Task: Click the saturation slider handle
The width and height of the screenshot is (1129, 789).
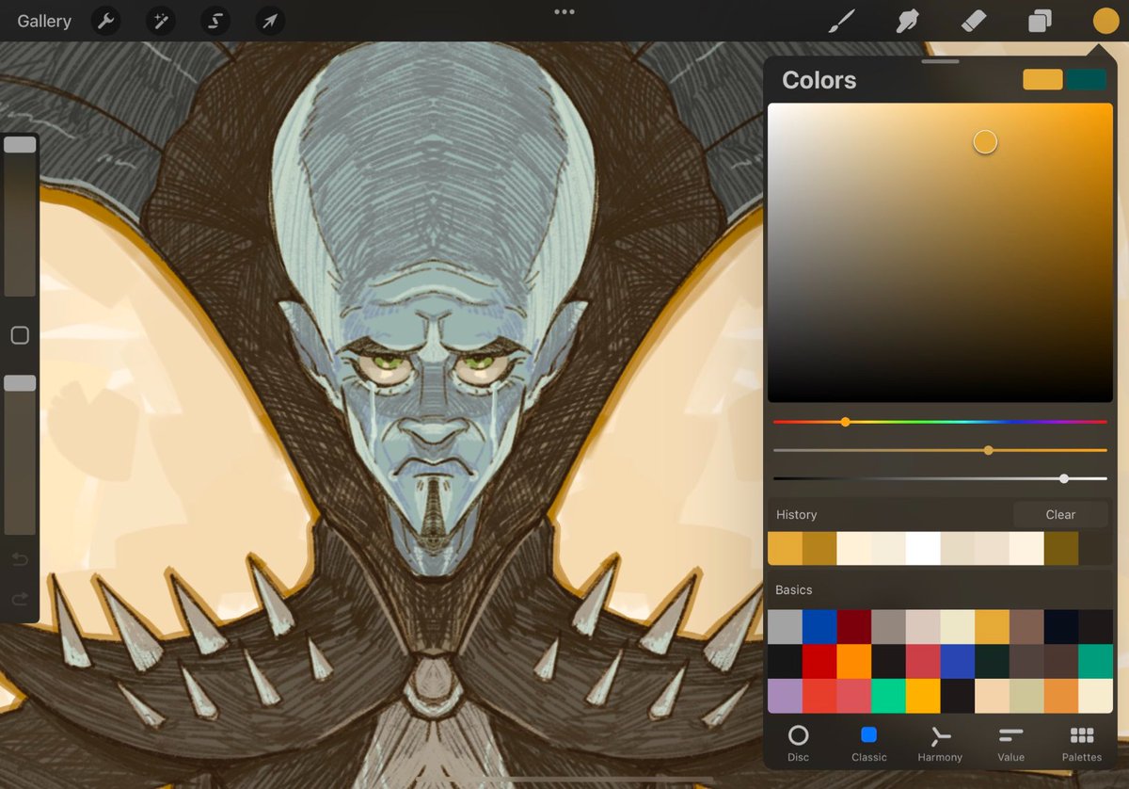Action: pyautogui.click(x=988, y=450)
